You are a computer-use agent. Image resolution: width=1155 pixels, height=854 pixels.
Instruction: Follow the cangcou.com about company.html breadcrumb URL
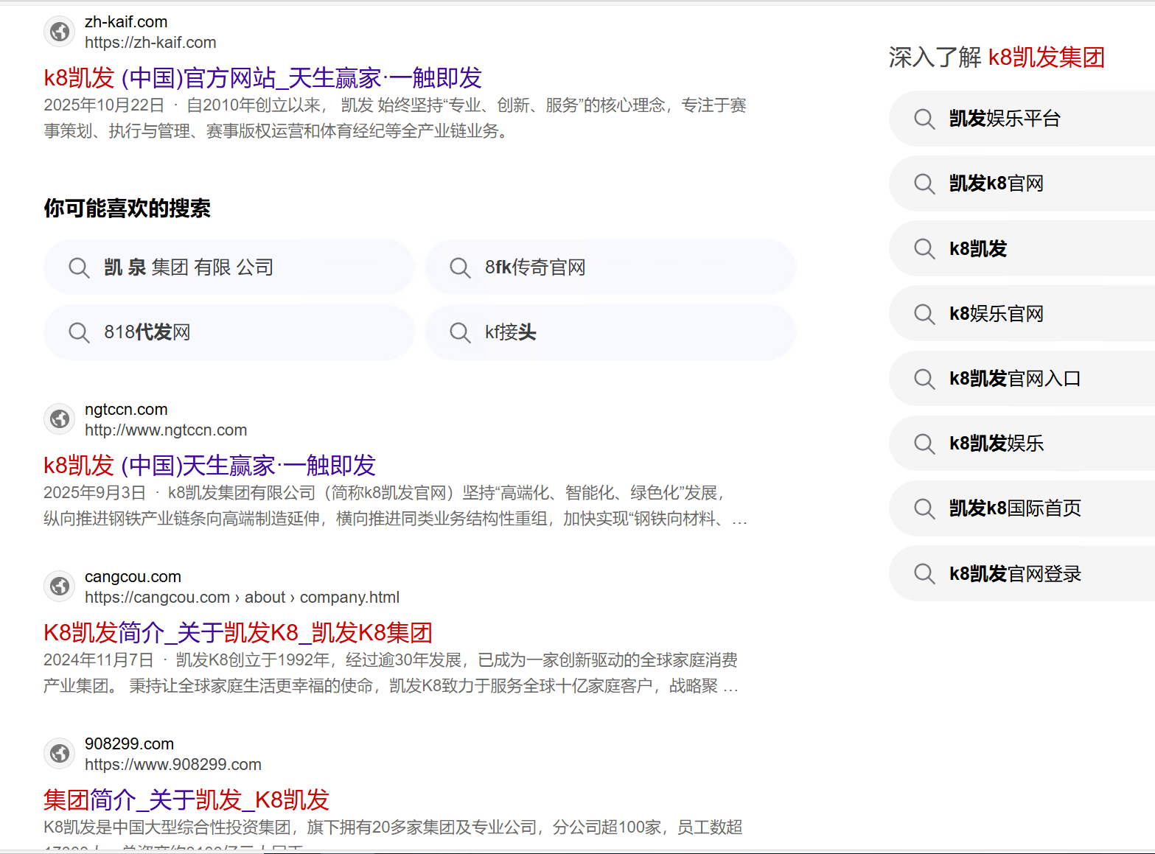[x=242, y=598]
